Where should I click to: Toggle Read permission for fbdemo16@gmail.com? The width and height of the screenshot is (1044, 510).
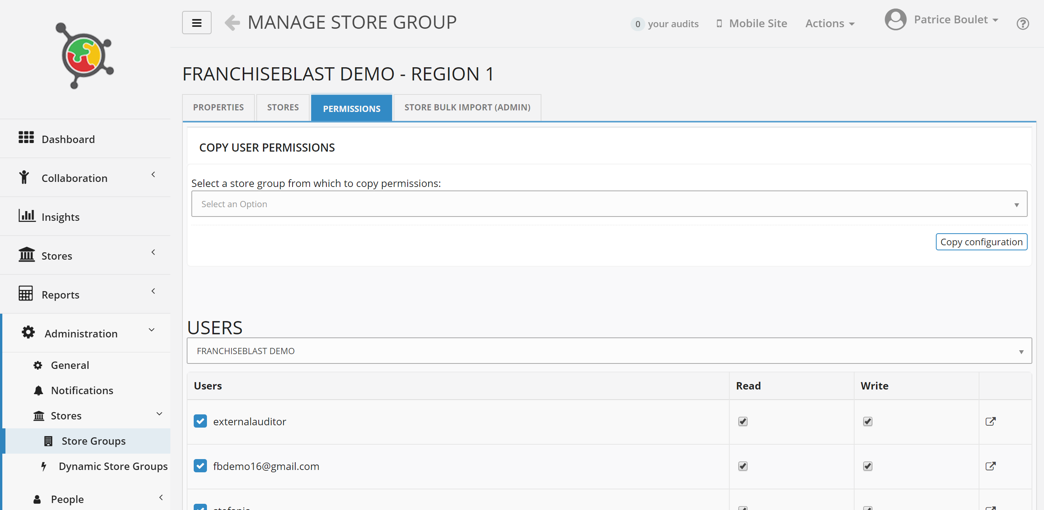coord(743,466)
